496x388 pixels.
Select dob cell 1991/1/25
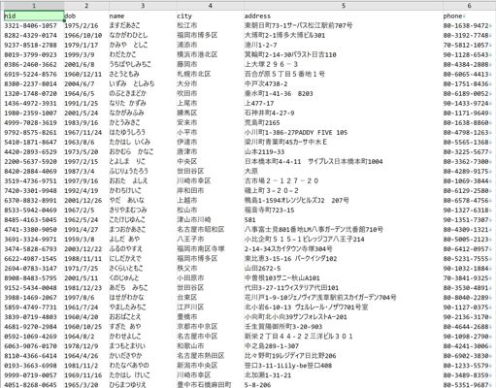click(86, 103)
